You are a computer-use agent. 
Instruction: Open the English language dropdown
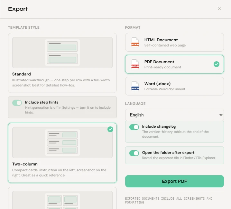[174, 115]
